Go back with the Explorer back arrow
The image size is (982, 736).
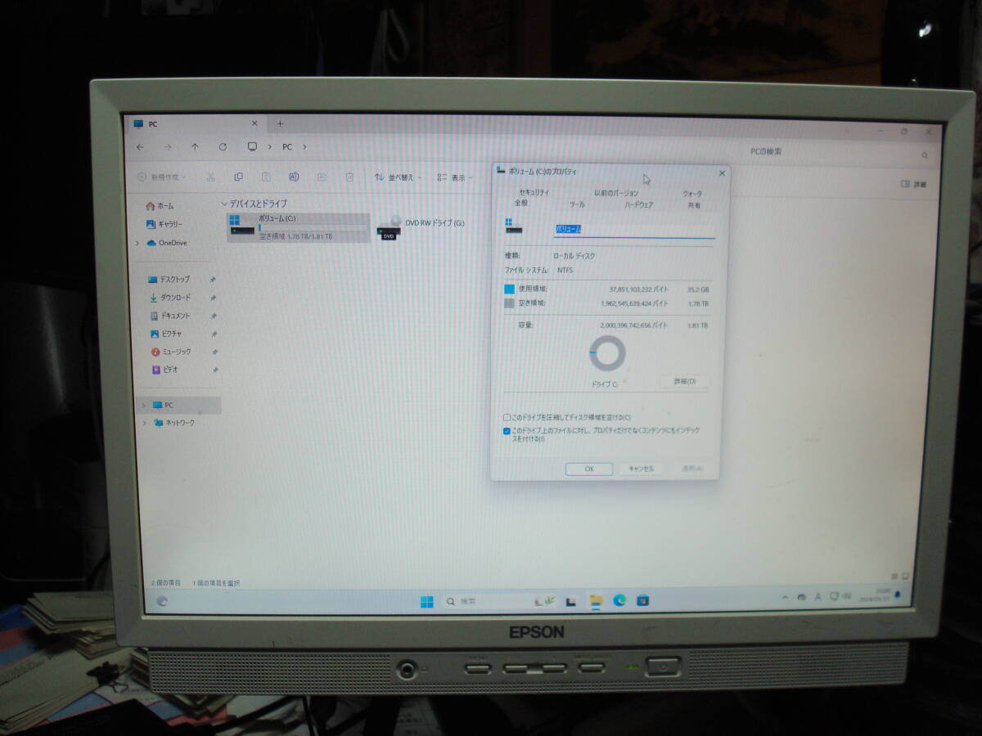pyautogui.click(x=141, y=147)
